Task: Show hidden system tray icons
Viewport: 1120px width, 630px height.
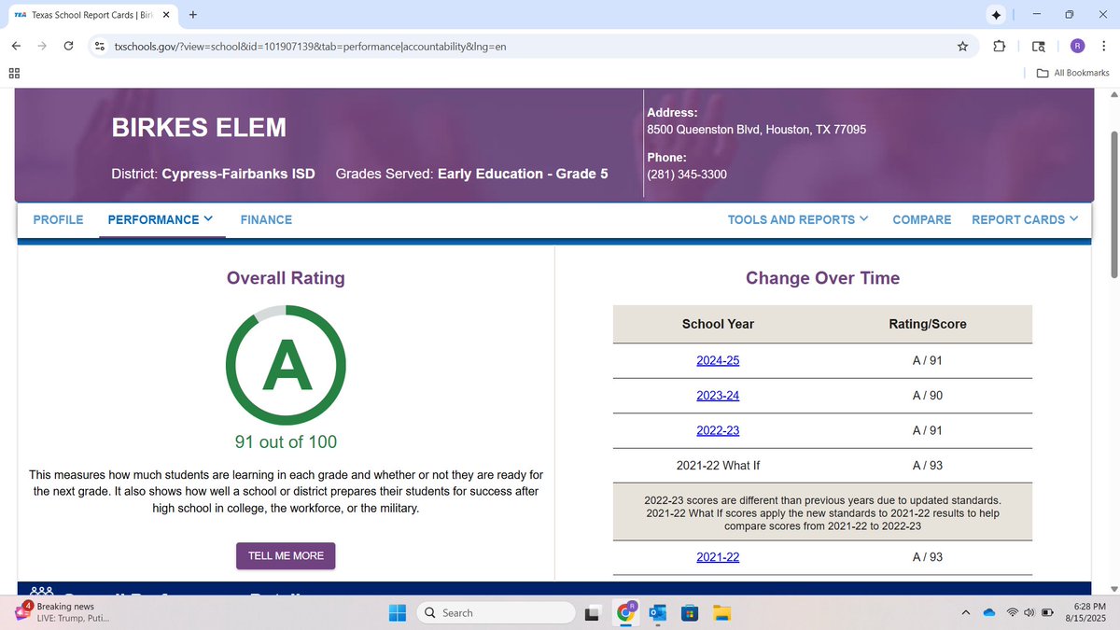Action: point(967,613)
